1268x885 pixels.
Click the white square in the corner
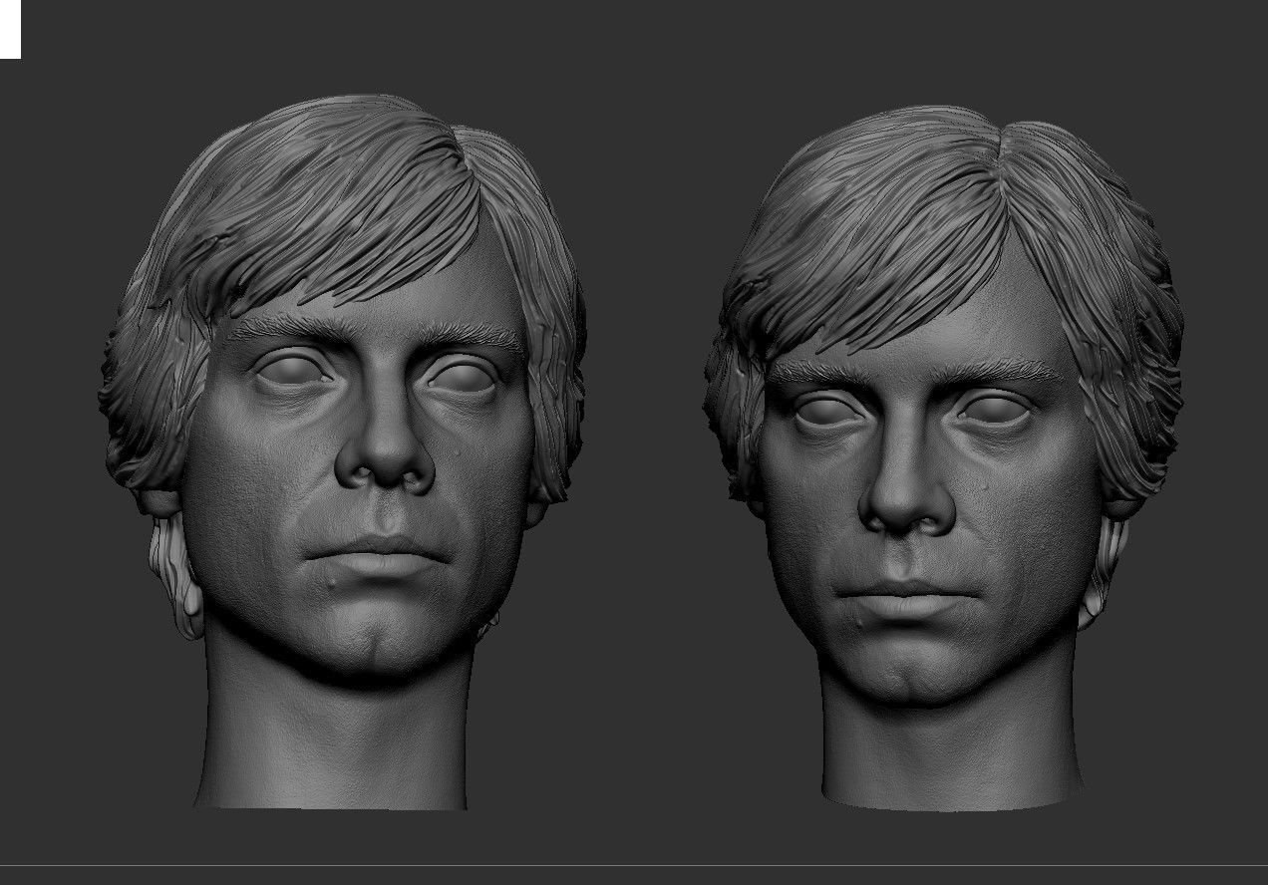10,29
